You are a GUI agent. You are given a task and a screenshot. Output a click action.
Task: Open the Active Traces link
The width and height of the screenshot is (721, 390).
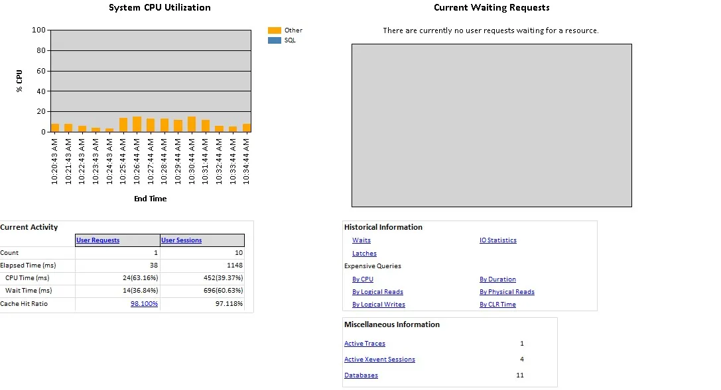pyautogui.click(x=365, y=343)
